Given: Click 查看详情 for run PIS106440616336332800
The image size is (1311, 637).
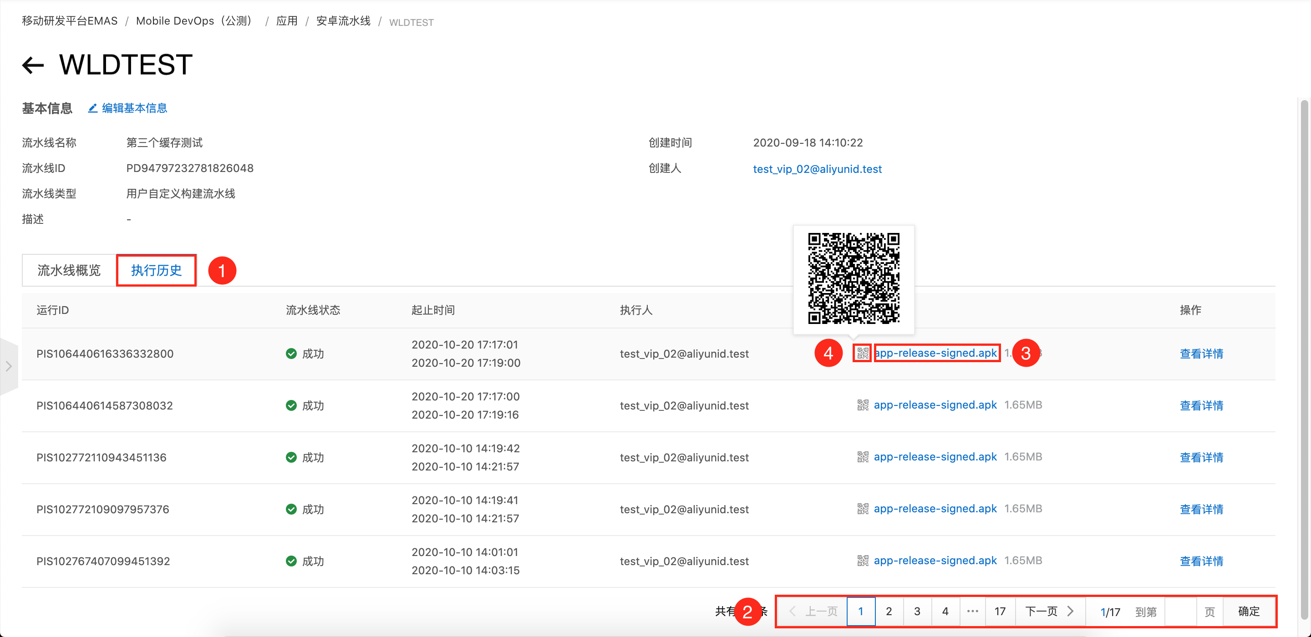Looking at the screenshot, I should [1202, 354].
